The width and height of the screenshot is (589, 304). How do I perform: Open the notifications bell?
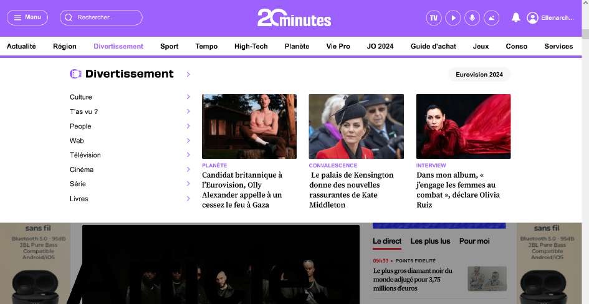(x=515, y=18)
